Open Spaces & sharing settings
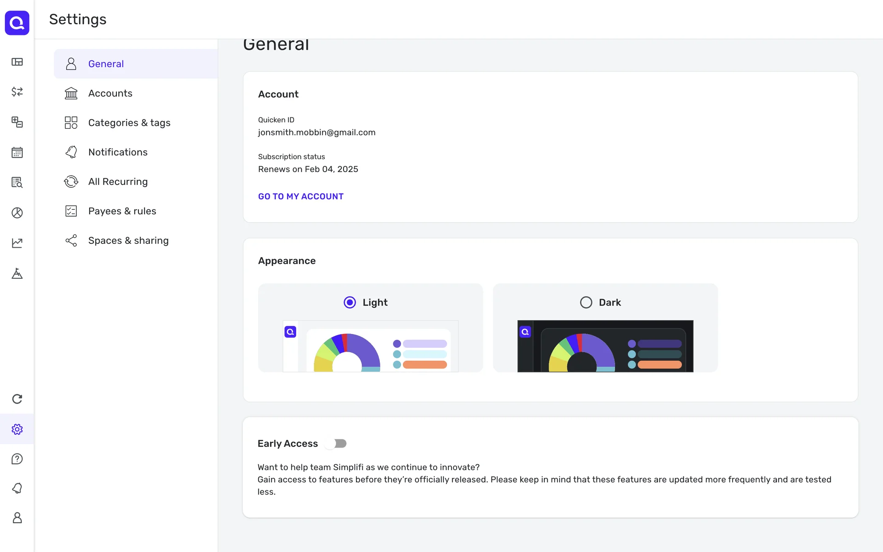883x552 pixels. click(x=128, y=241)
